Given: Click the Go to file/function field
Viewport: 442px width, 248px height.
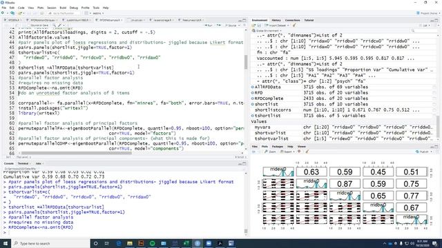Looking at the screenshot, I should [x=64, y=13].
